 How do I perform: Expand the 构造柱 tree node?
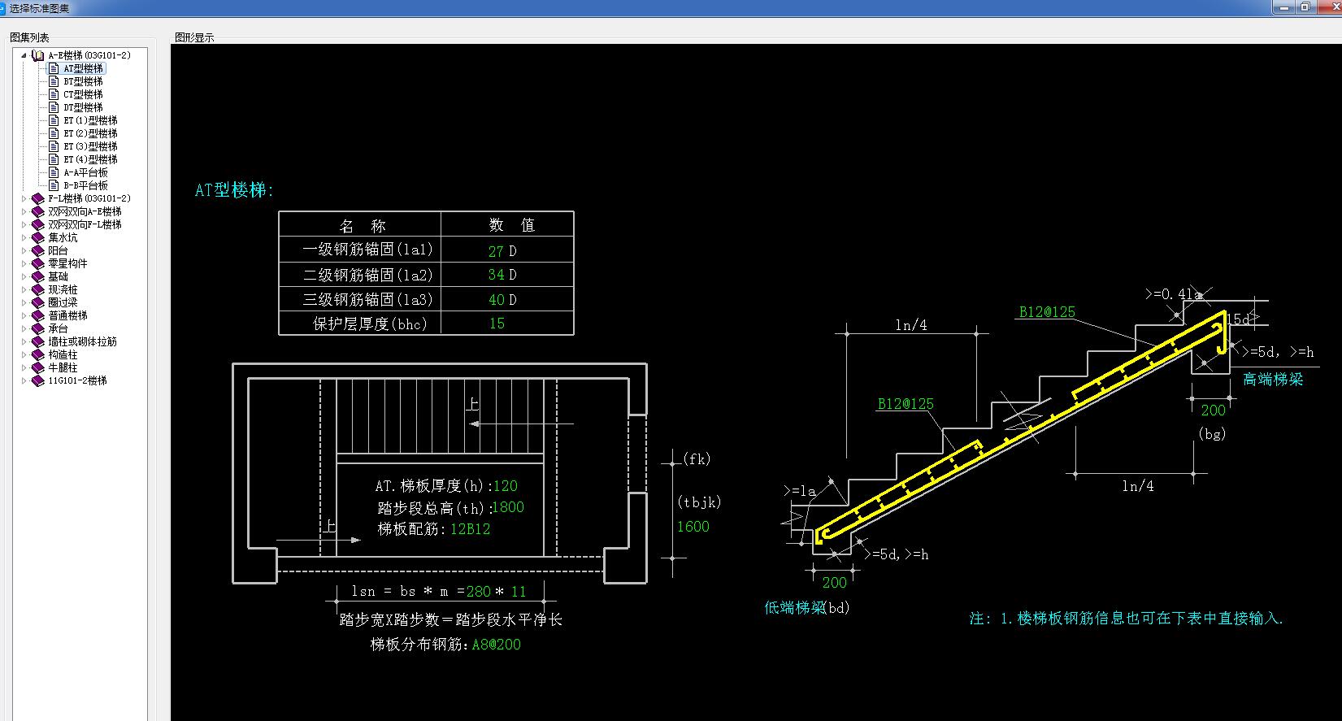coord(24,354)
